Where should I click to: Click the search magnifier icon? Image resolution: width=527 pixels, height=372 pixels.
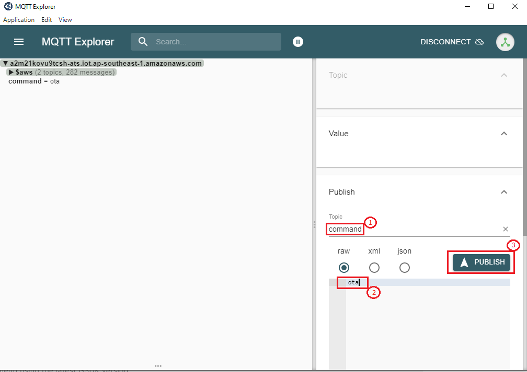coord(143,42)
